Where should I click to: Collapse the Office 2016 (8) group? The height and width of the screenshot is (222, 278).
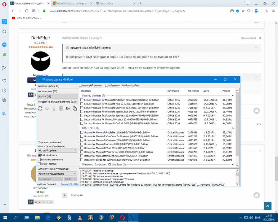(233, 128)
